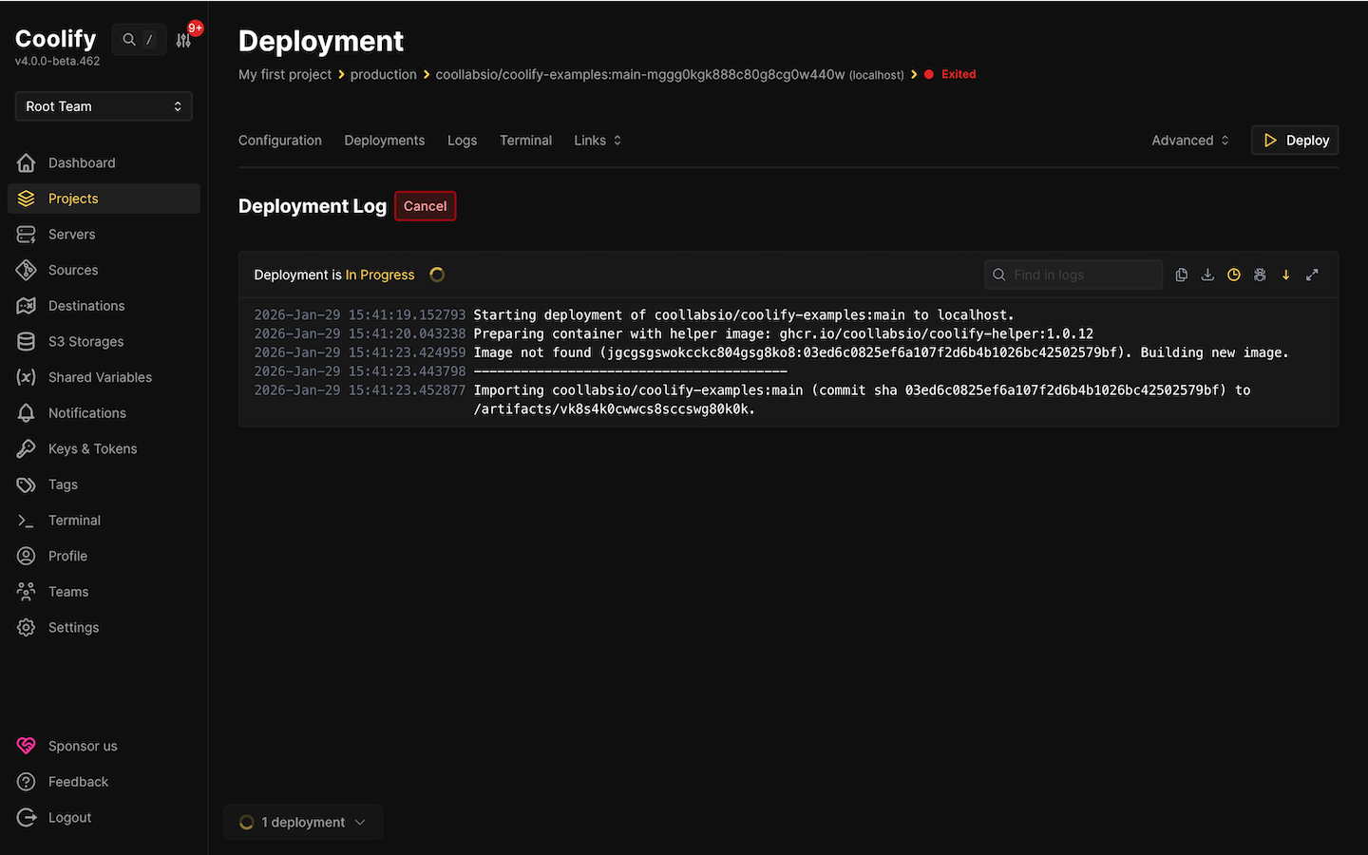Copy the deployment logs to clipboard
This screenshot has height=855, width=1368.
[1181, 275]
